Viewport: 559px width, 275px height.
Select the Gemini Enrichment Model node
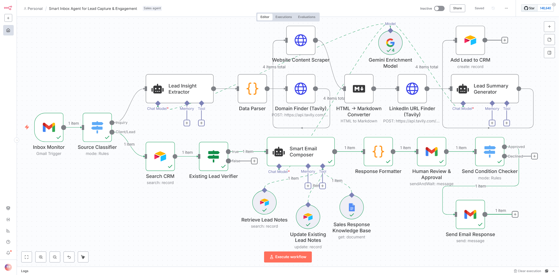390,43
